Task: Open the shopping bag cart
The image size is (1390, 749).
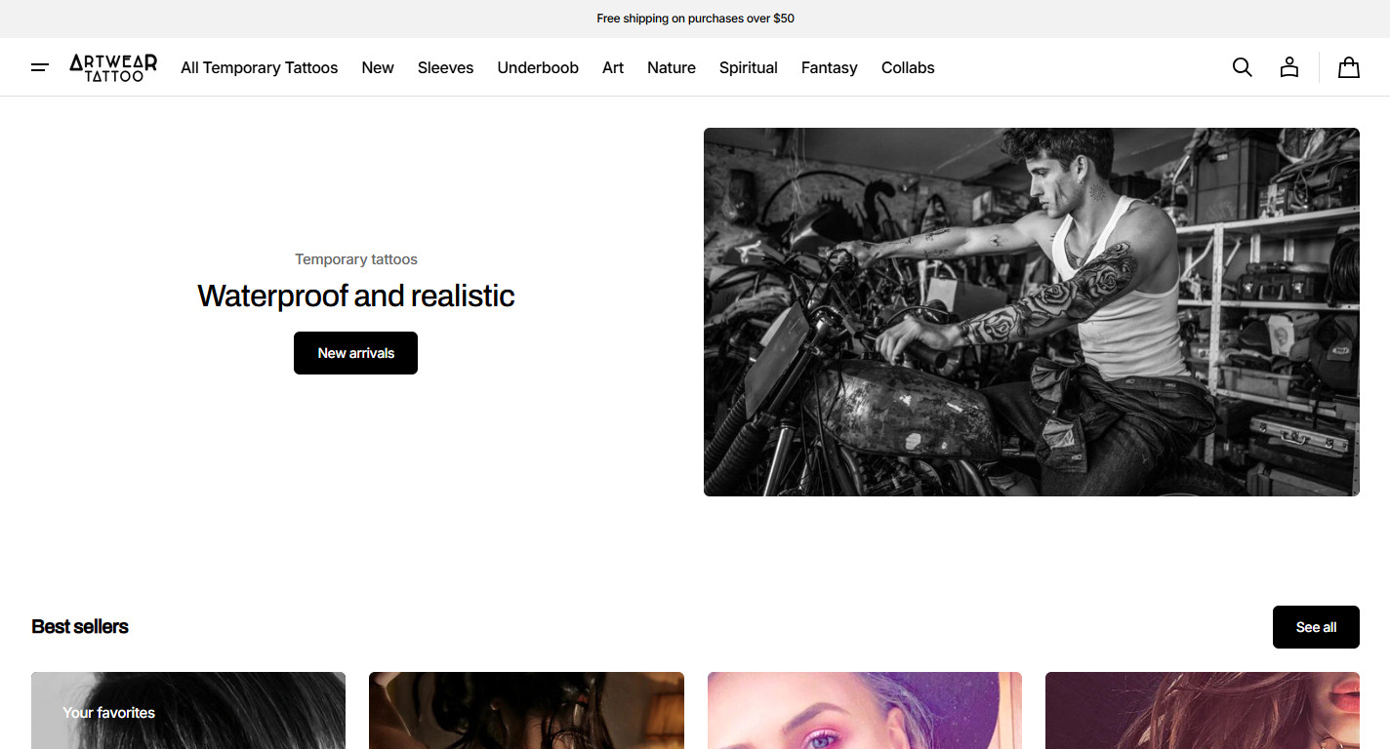Action: [x=1349, y=67]
